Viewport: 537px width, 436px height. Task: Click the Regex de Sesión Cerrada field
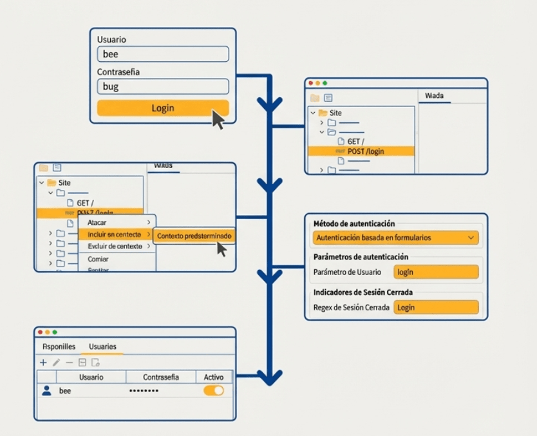point(436,307)
